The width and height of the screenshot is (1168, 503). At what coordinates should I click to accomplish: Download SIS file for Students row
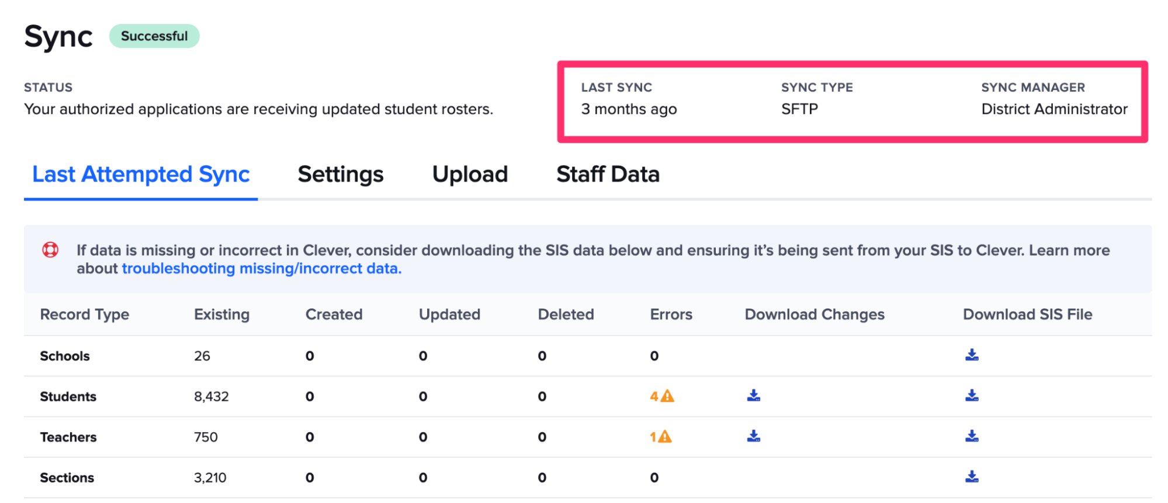click(x=972, y=396)
